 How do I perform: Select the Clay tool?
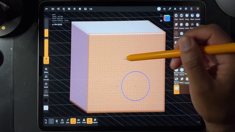pos(176,17)
